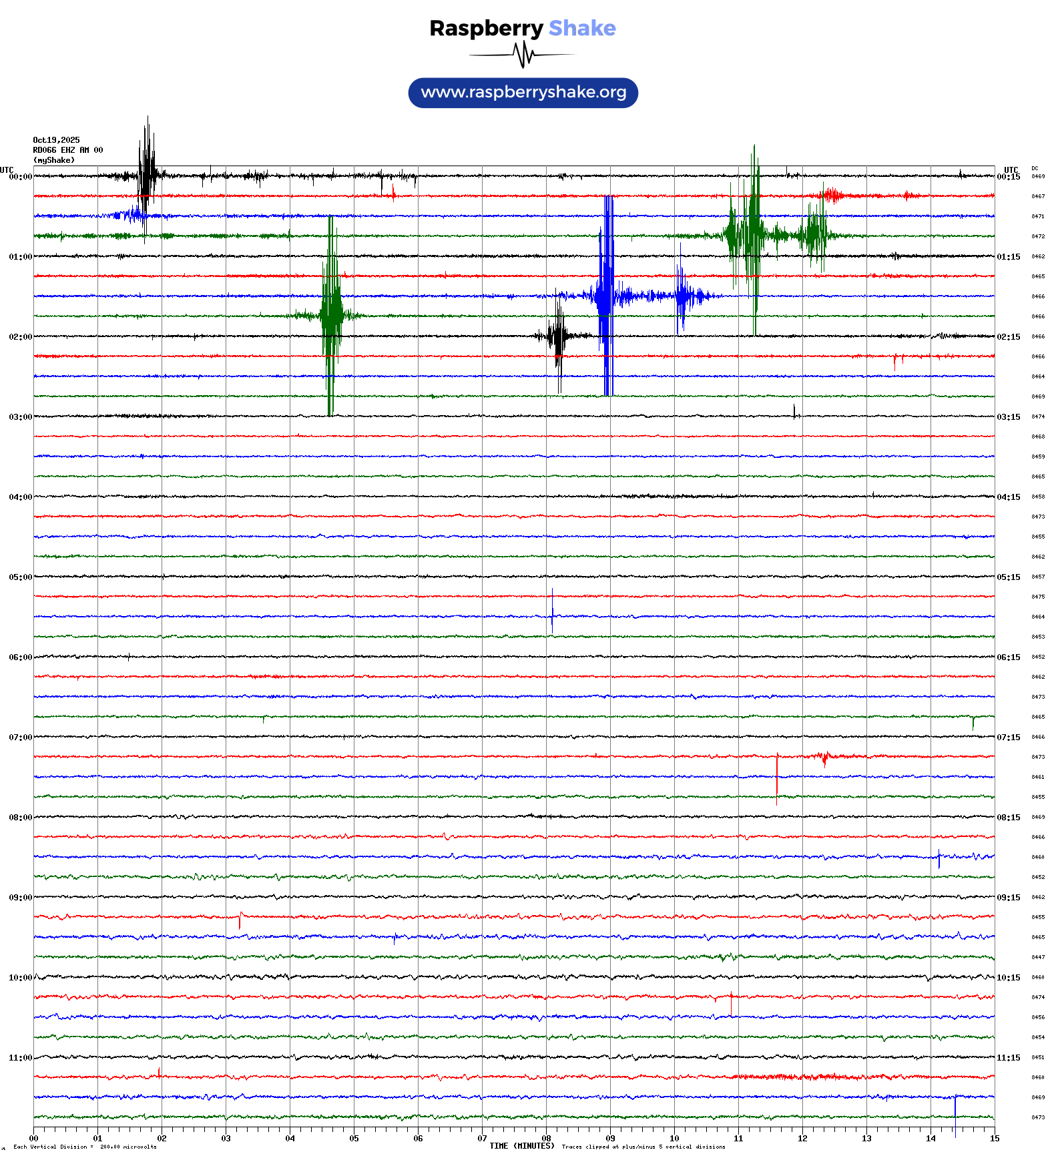Click the green burst between minutes 04 and 05

(x=331, y=315)
